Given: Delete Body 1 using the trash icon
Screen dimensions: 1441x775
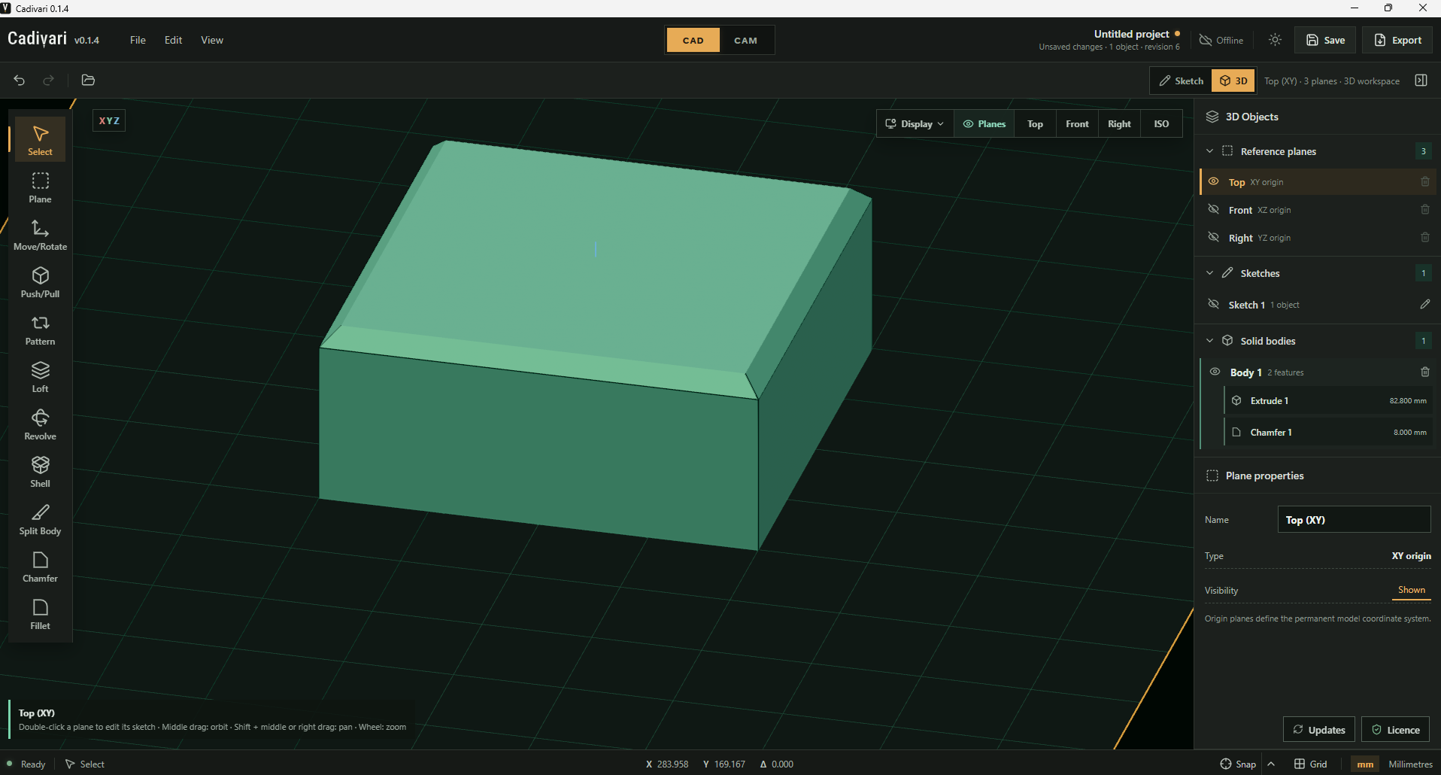Looking at the screenshot, I should (x=1424, y=372).
